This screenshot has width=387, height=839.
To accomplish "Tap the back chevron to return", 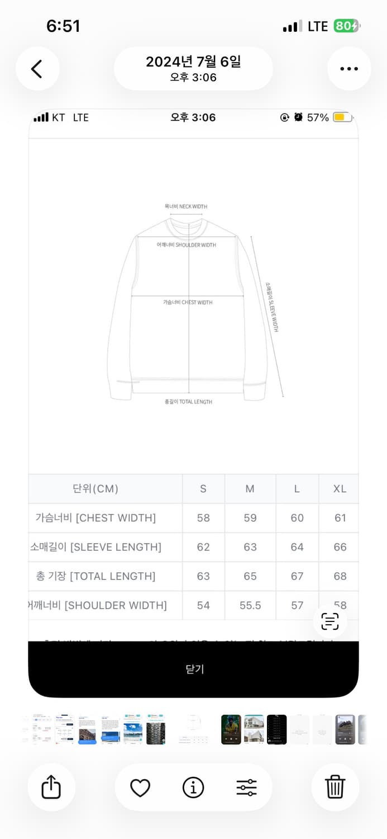I will (x=37, y=68).
